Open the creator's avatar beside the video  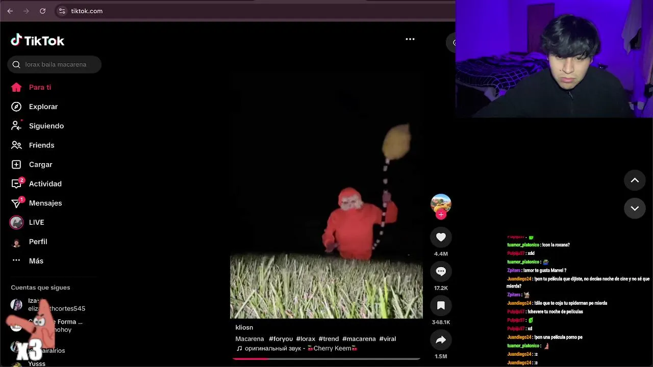(x=441, y=204)
